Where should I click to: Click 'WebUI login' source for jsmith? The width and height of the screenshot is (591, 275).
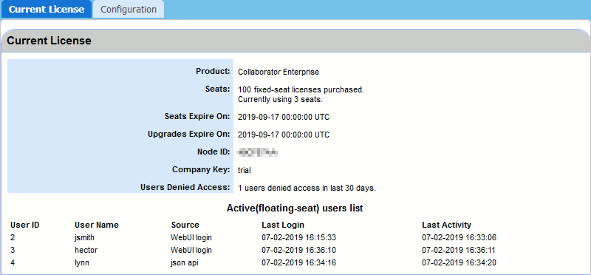point(191,238)
